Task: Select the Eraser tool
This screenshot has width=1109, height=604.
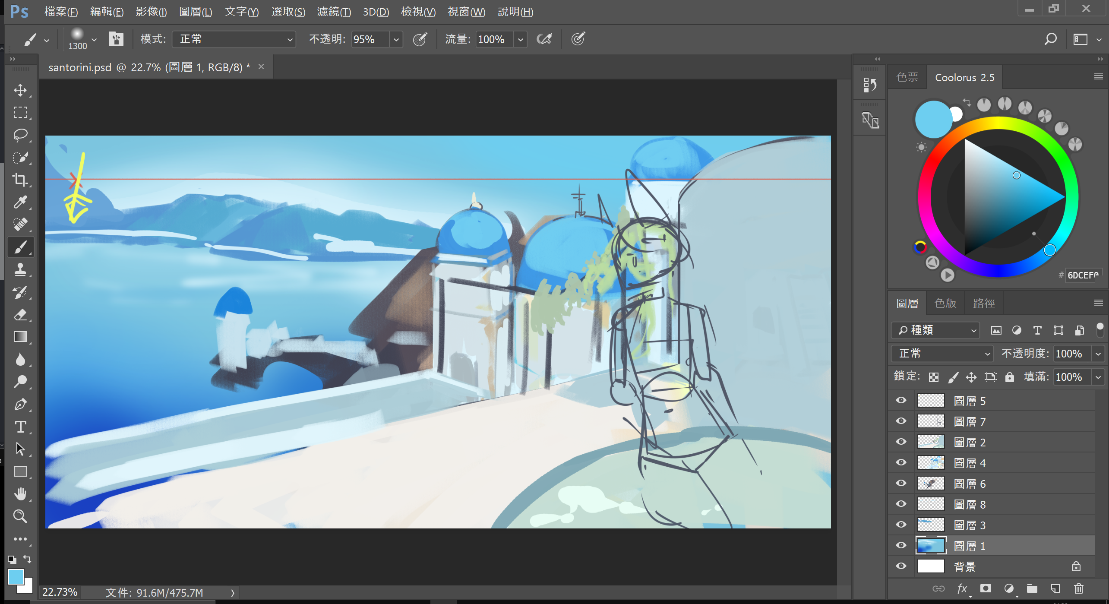Action: click(x=20, y=315)
